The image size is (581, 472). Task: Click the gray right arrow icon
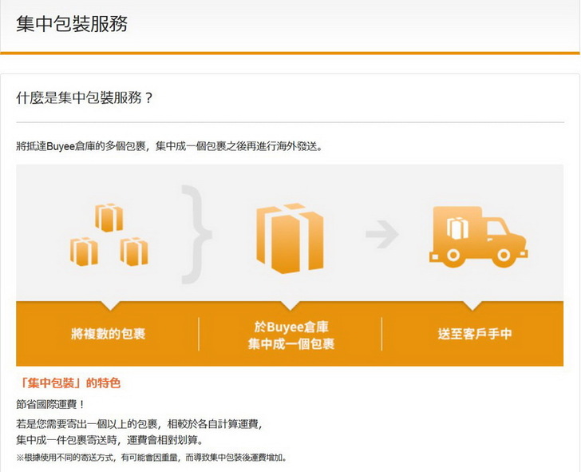(382, 234)
